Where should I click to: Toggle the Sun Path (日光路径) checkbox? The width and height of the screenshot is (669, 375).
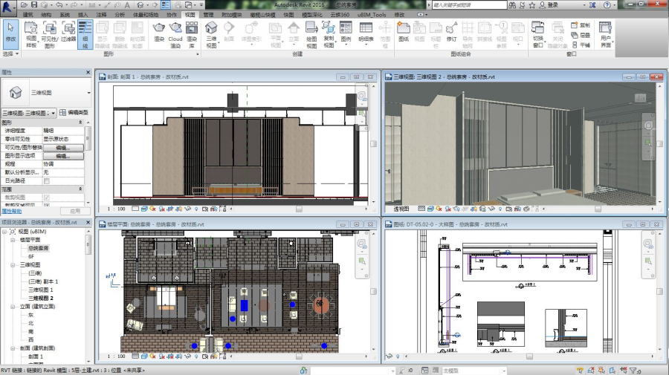46,180
